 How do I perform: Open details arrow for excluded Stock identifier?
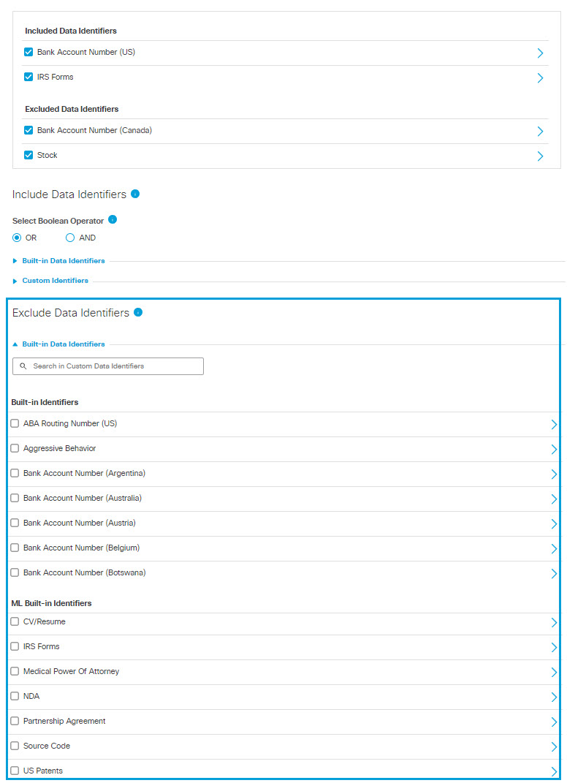[x=540, y=156]
